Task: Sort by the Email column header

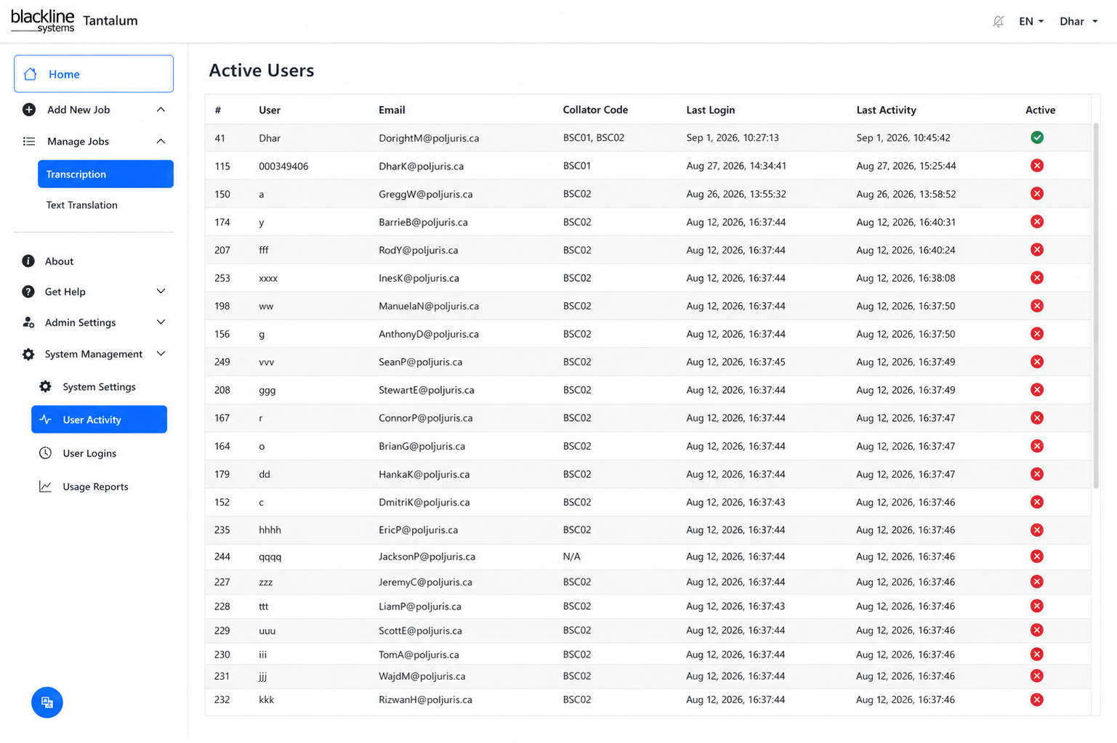Action: point(392,110)
